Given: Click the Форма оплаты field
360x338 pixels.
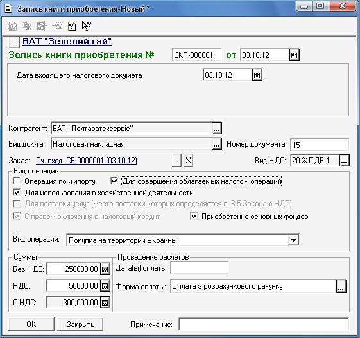Looking at the screenshot, I should tap(253, 287).
